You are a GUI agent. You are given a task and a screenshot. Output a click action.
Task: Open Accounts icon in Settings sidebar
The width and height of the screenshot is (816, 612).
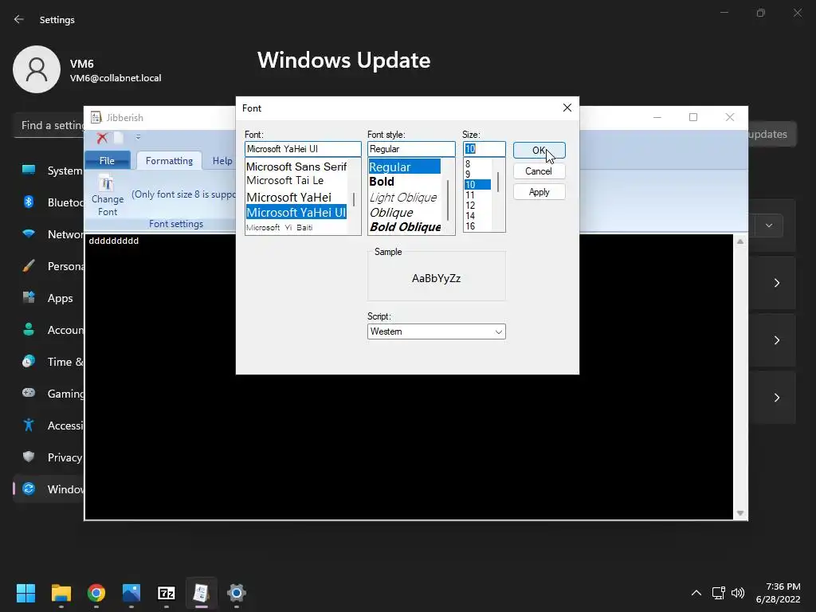pos(29,329)
